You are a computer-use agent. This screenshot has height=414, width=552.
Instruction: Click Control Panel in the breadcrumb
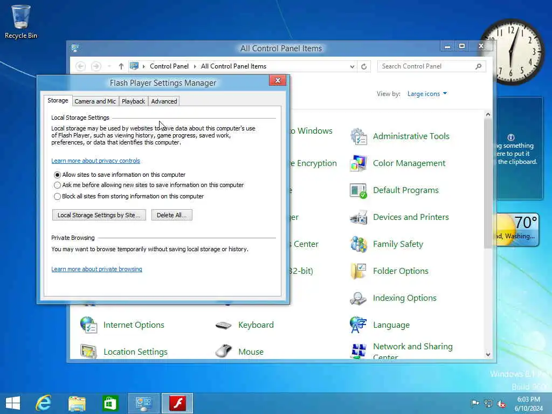point(169,66)
